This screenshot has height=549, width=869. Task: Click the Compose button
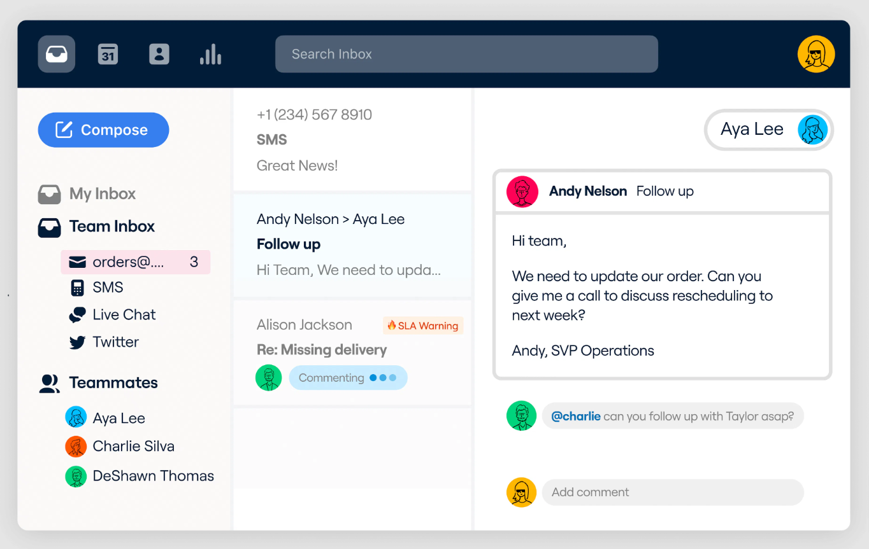click(103, 130)
